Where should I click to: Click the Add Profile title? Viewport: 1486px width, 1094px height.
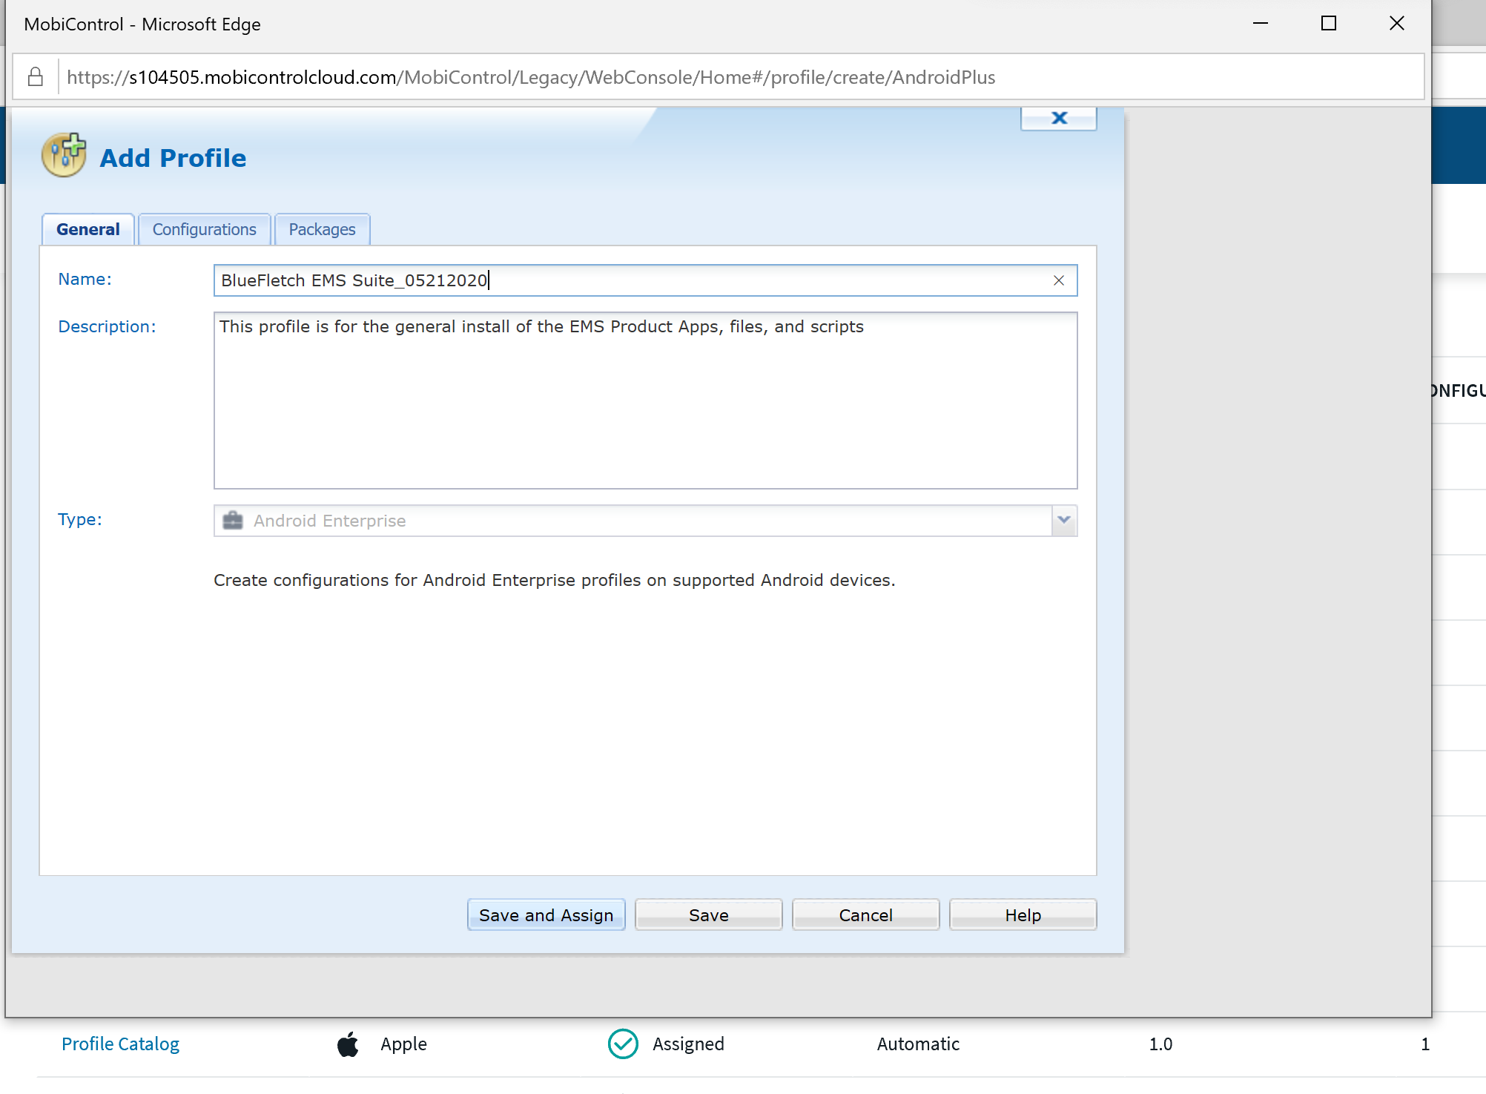click(x=173, y=158)
